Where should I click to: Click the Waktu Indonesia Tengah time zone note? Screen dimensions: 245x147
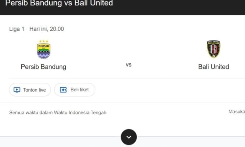pos(80,113)
